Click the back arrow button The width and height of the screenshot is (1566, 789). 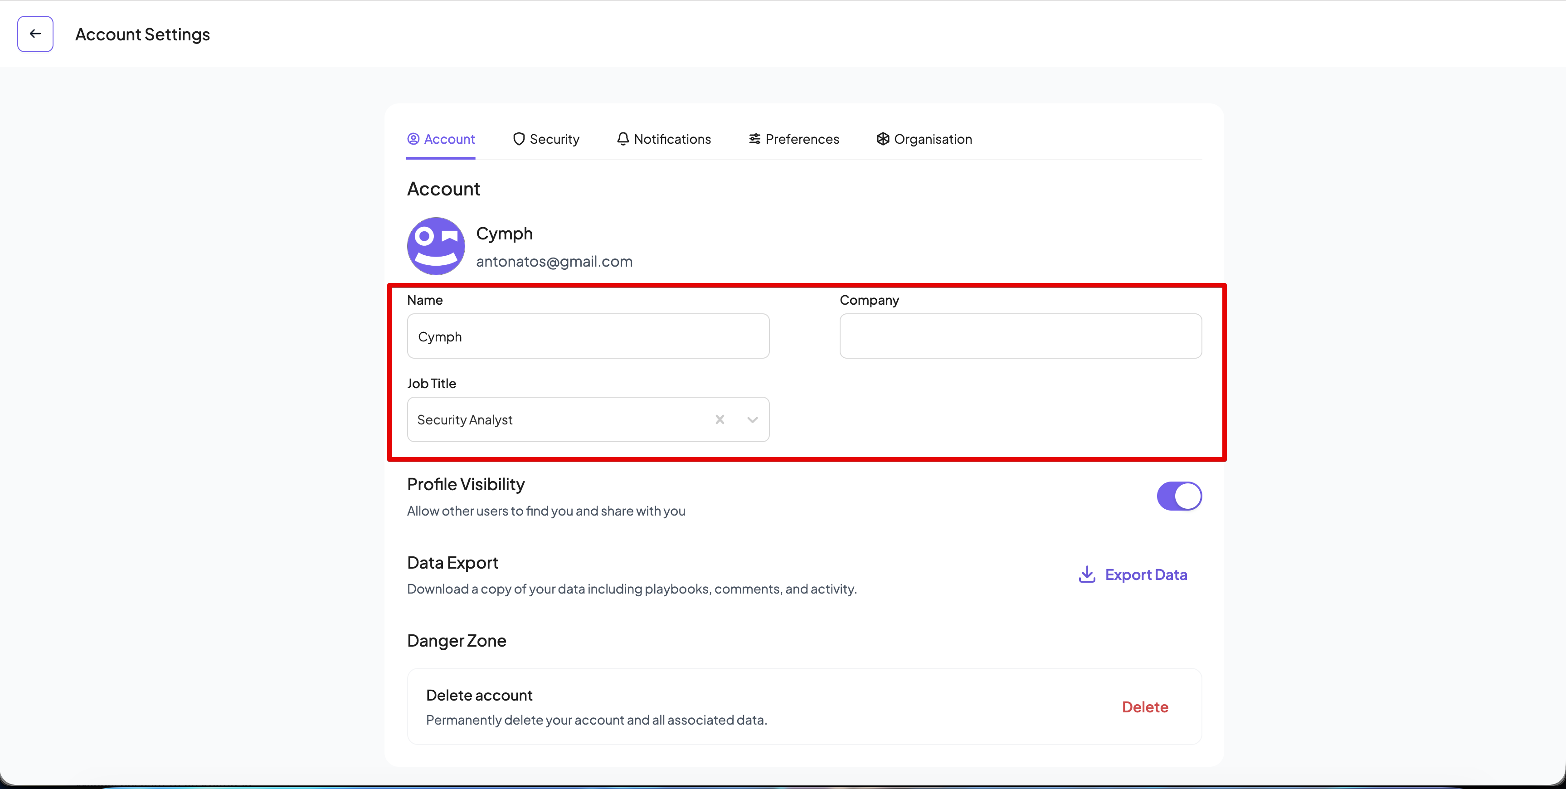tap(35, 34)
